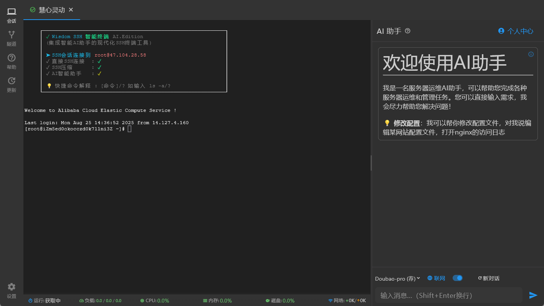Click the 内存 0.0% value
The height and width of the screenshot is (306, 544).
226,301
